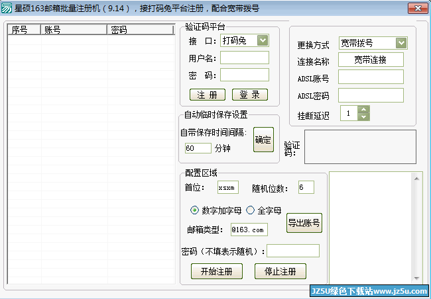Start registration with 开始注册

(x=217, y=271)
